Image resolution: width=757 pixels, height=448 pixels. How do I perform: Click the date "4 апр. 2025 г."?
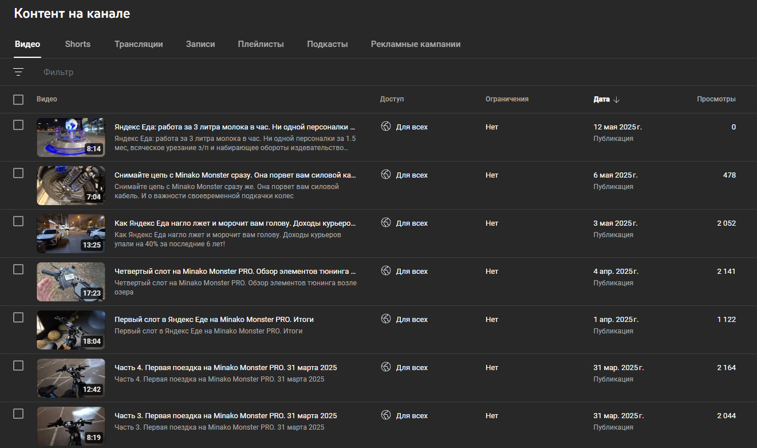(616, 272)
